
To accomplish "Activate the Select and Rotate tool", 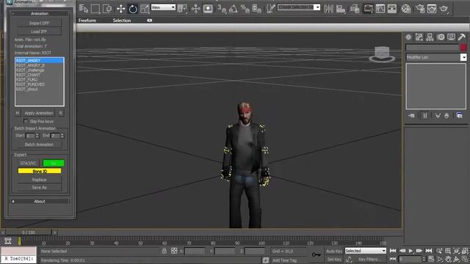I will [x=133, y=9].
